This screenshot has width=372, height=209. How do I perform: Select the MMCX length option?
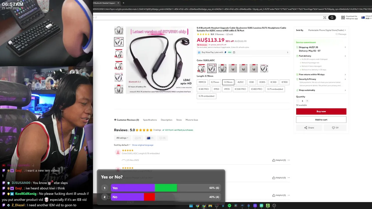202,82
